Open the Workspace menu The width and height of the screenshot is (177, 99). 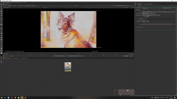pos(7,2)
